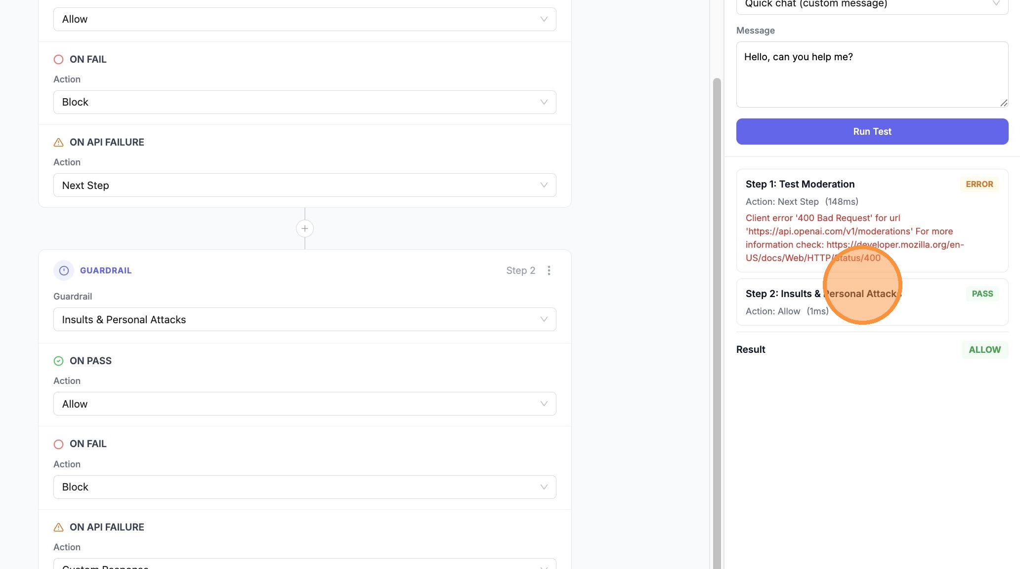Click the plus icon between steps
This screenshot has height=569, width=1020.
(x=305, y=228)
